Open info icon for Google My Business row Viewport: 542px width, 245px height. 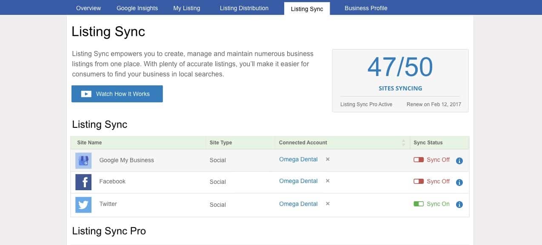coord(459,161)
